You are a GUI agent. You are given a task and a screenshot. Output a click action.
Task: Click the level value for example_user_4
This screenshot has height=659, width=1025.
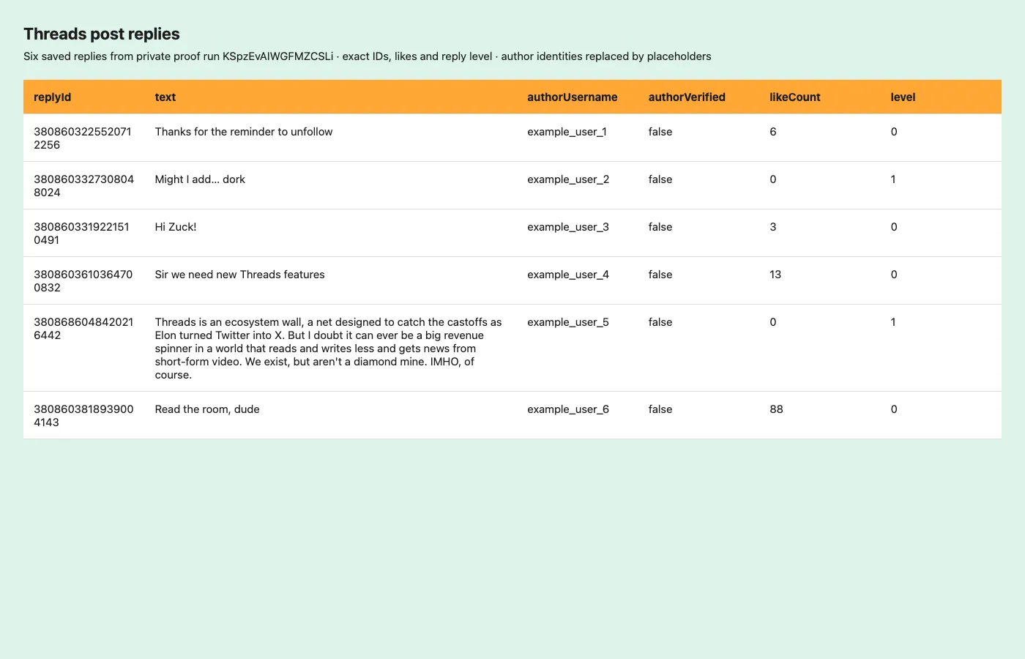click(894, 275)
